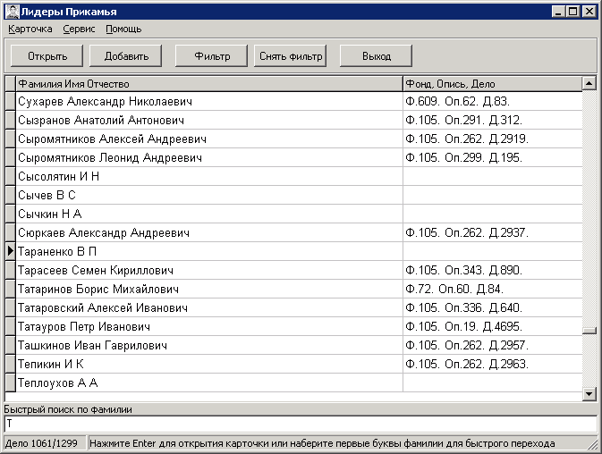Click cell Ф.105. Оп.336. Д.640.
Screen dimensions: 602x454
pos(493,308)
